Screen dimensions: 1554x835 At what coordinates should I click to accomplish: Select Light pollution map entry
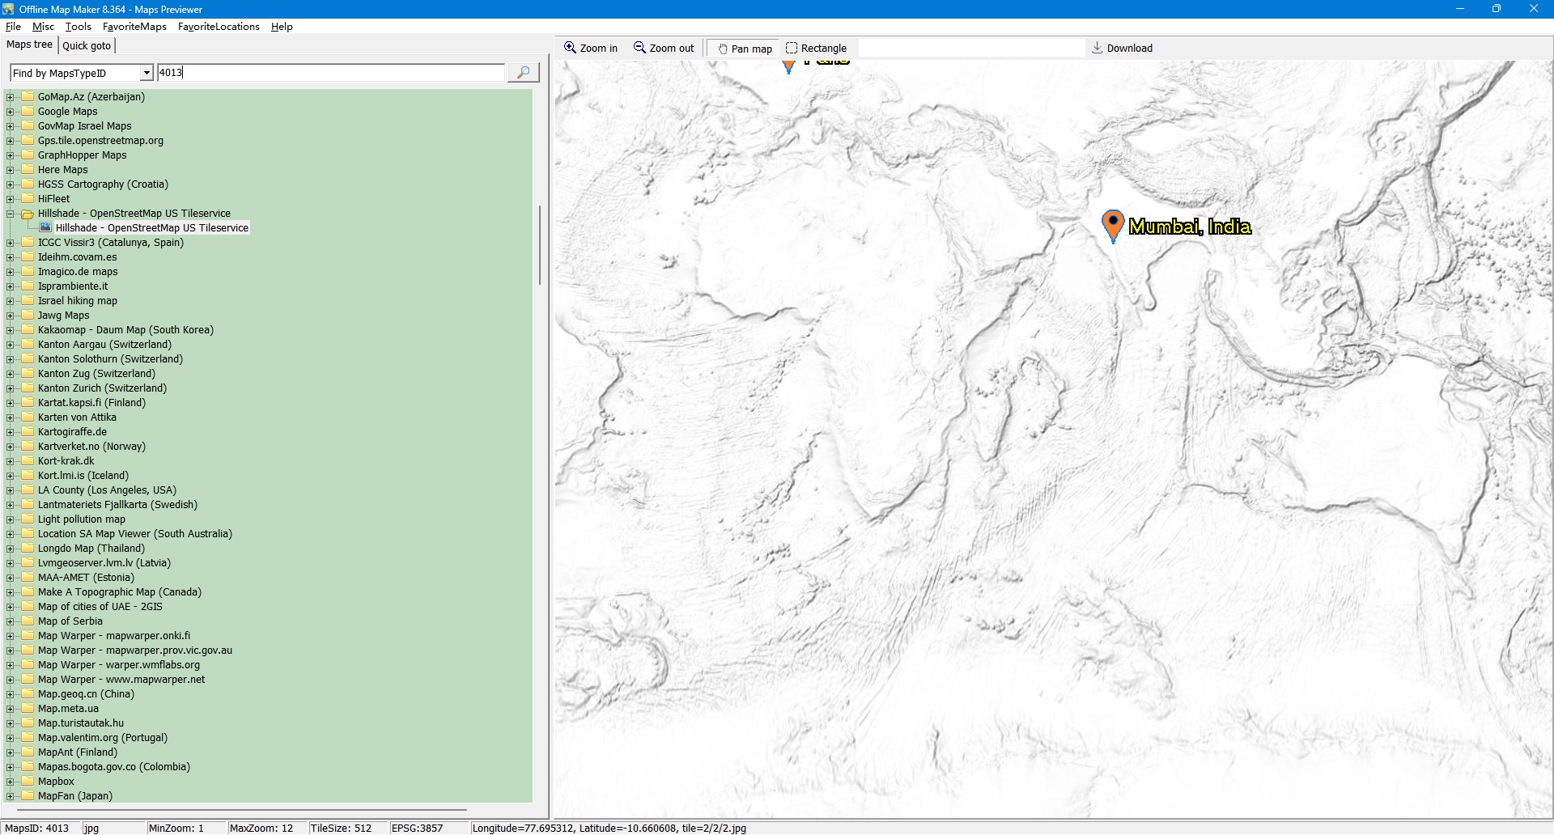[81, 519]
